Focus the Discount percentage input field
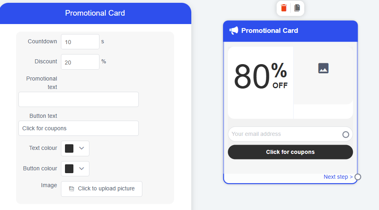The image size is (379, 210). click(80, 62)
